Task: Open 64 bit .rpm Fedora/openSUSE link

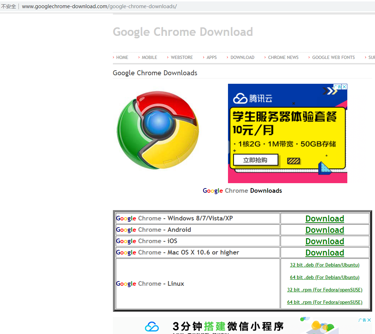Action: point(325,302)
